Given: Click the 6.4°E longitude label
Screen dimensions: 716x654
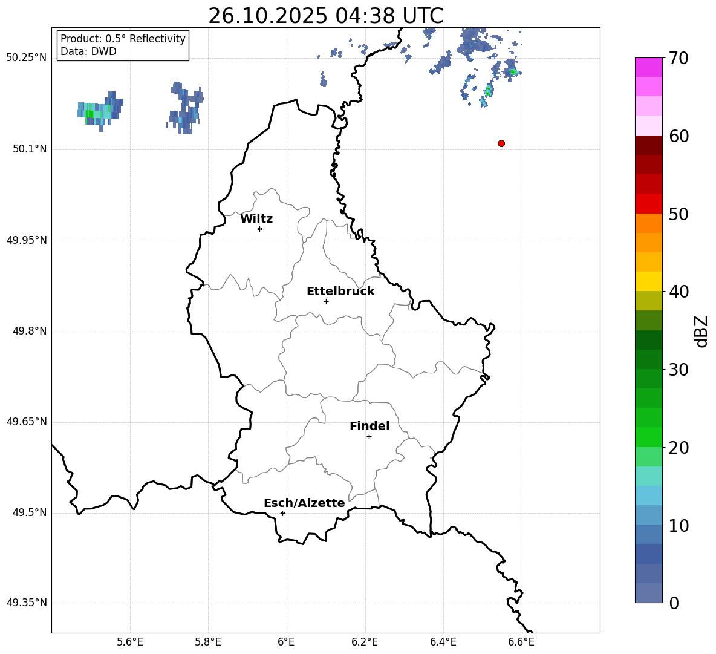Looking at the screenshot, I should point(443,642).
